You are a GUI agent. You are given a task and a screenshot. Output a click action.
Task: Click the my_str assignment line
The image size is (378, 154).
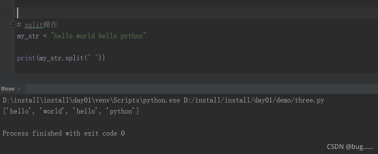pos(82,36)
